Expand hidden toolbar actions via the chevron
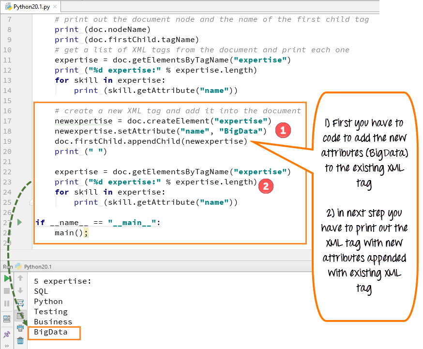 (x=7, y=345)
